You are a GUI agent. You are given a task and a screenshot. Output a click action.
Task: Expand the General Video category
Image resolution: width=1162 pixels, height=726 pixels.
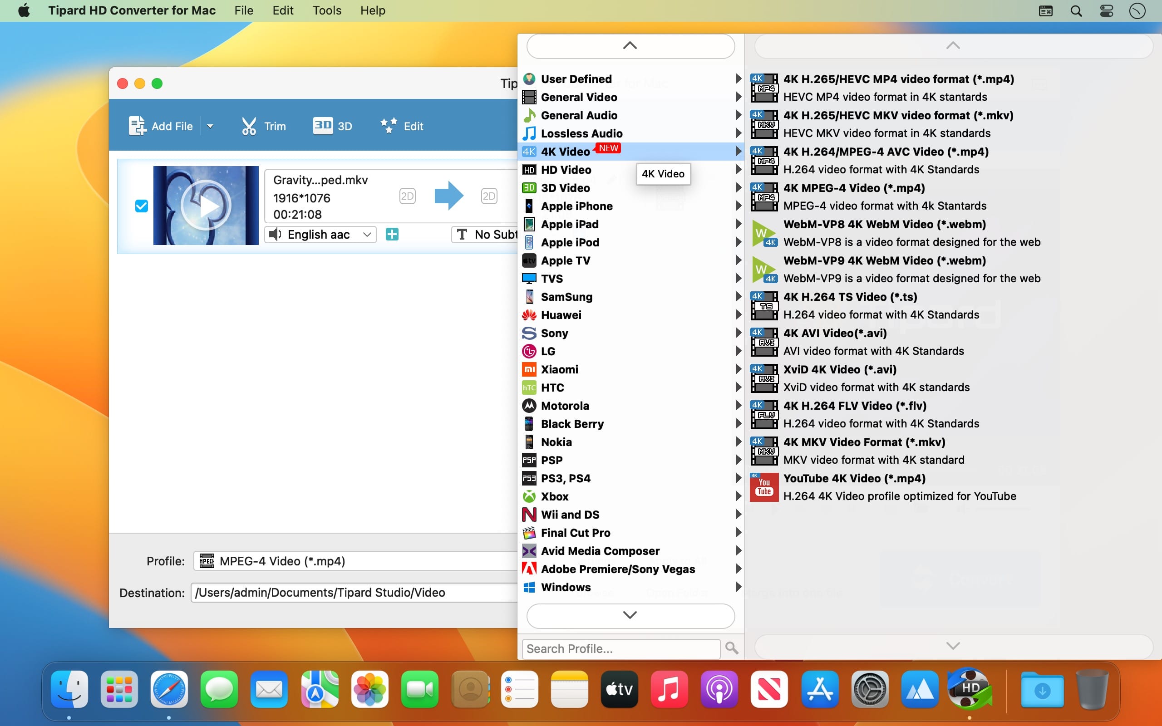pyautogui.click(x=631, y=97)
